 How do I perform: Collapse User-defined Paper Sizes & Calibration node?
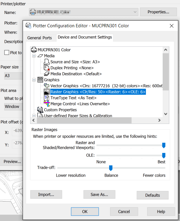[x=34, y=116]
